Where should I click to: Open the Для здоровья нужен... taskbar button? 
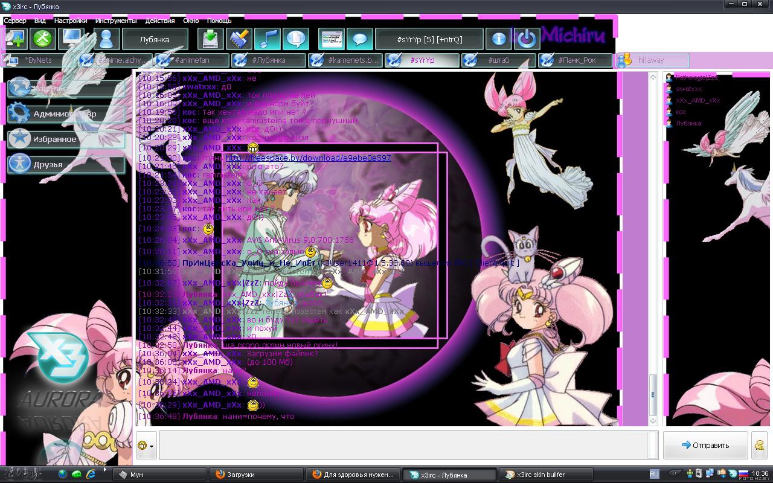(x=353, y=475)
